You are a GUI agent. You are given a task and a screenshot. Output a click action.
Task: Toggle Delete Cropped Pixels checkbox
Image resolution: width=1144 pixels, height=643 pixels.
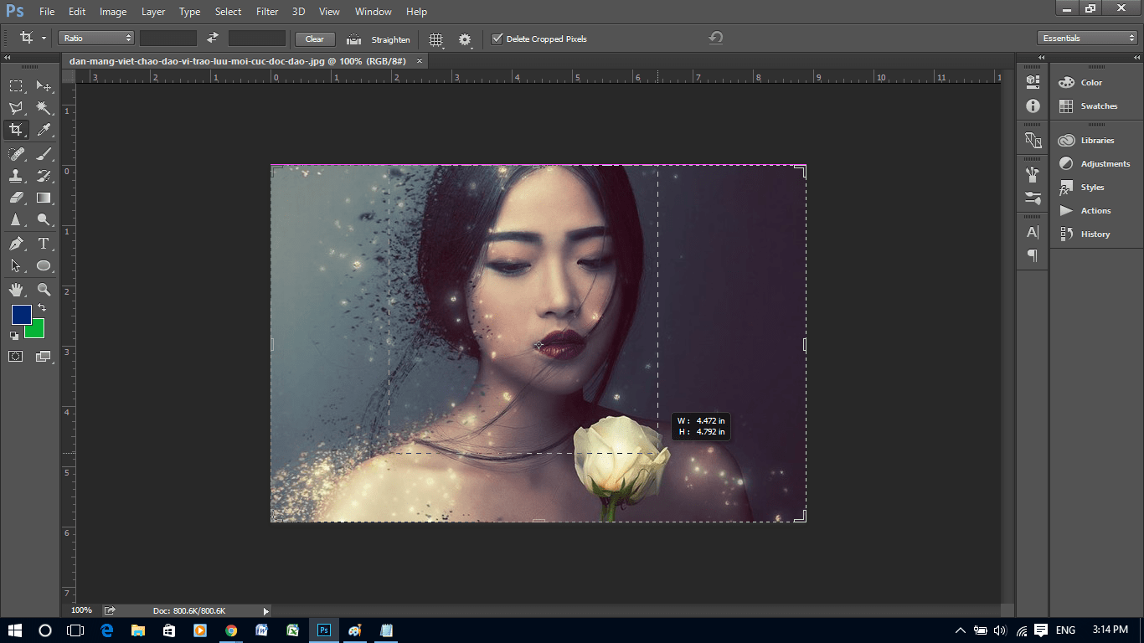[x=497, y=38]
